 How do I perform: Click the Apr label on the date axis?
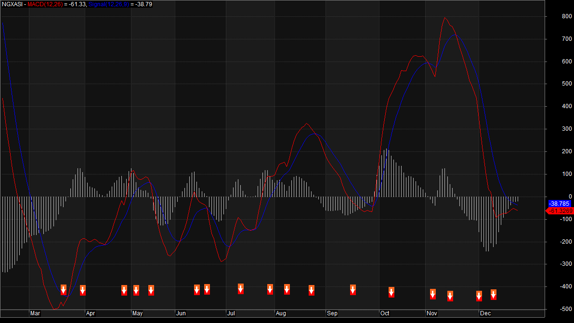coord(91,313)
